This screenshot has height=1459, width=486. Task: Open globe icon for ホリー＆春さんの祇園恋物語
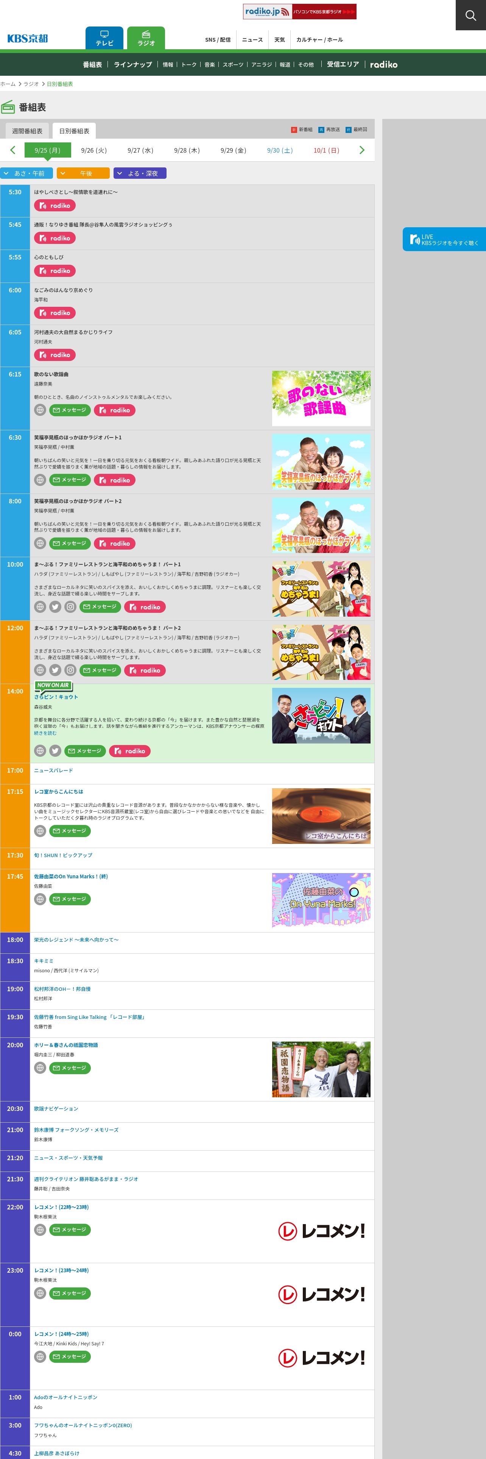40,1068
